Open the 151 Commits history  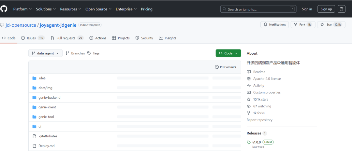tap(226, 67)
